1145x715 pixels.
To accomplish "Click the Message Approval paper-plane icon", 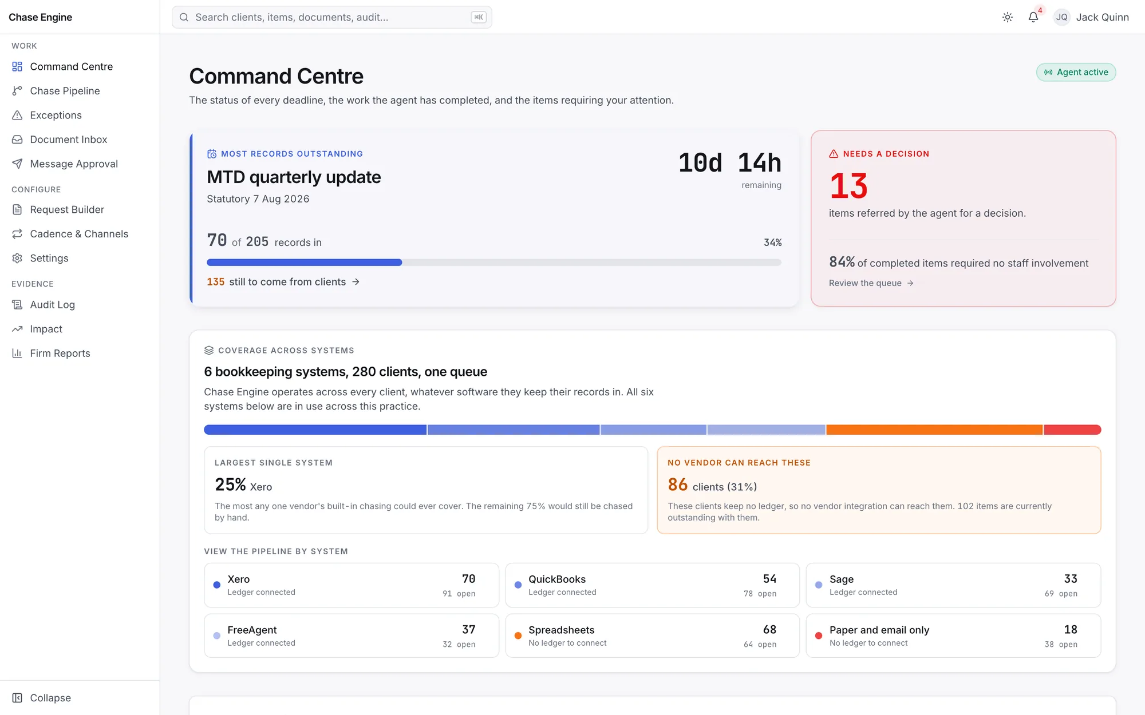I will (x=17, y=164).
